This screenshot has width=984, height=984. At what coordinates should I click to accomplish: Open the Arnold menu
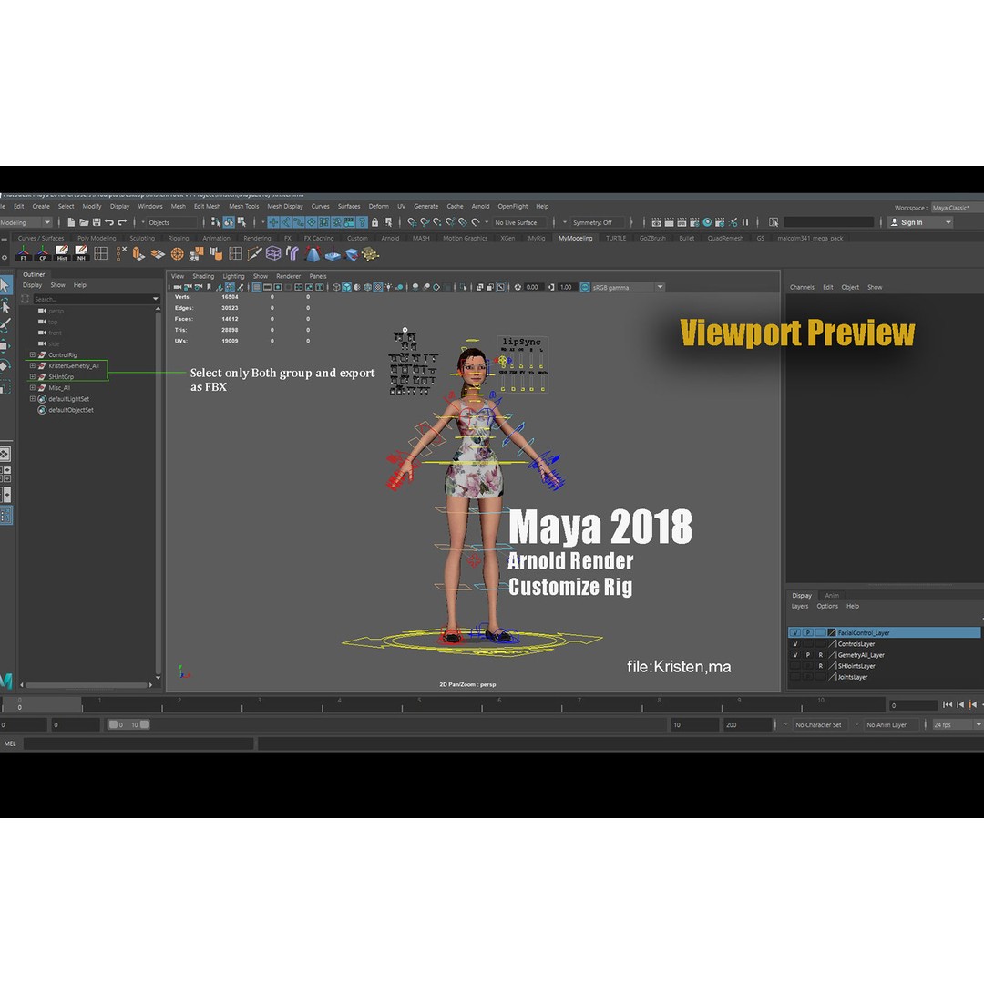480,207
